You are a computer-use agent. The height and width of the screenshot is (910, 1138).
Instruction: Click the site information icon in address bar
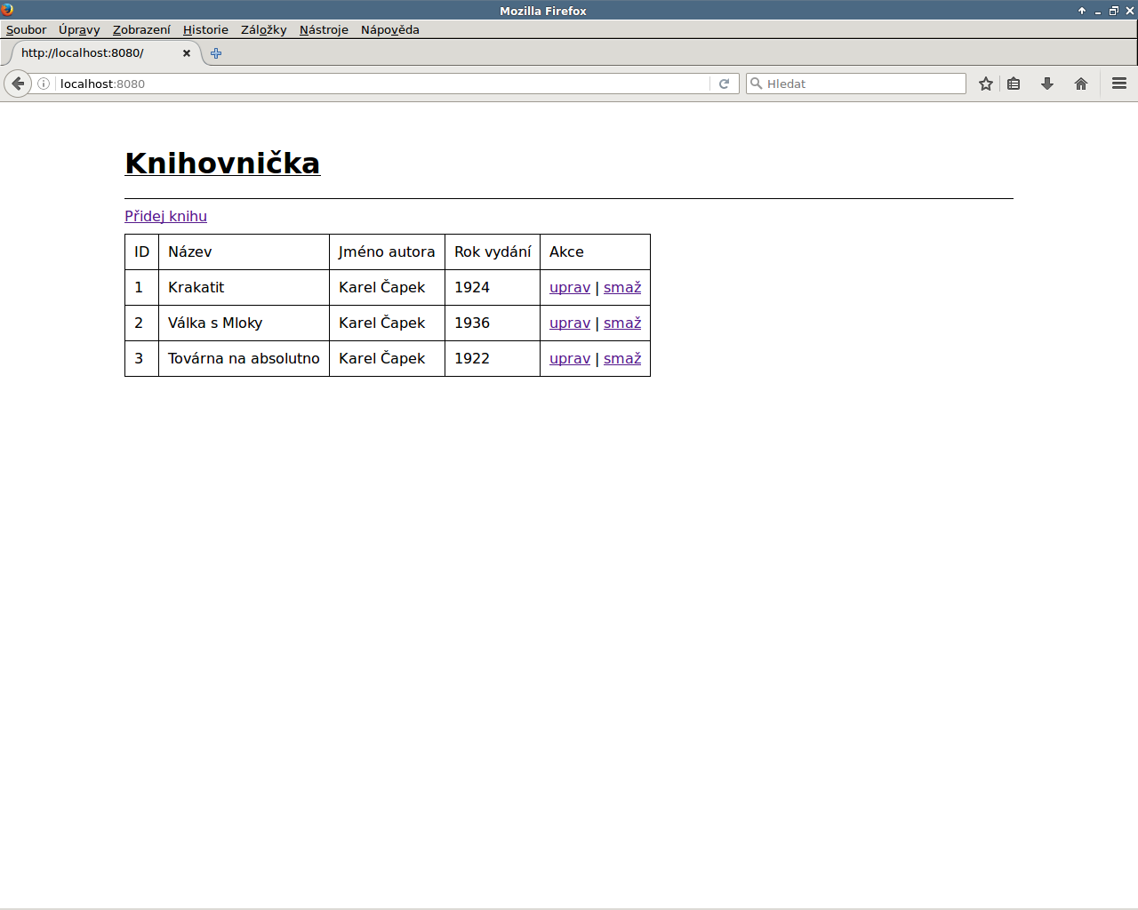[x=44, y=84]
